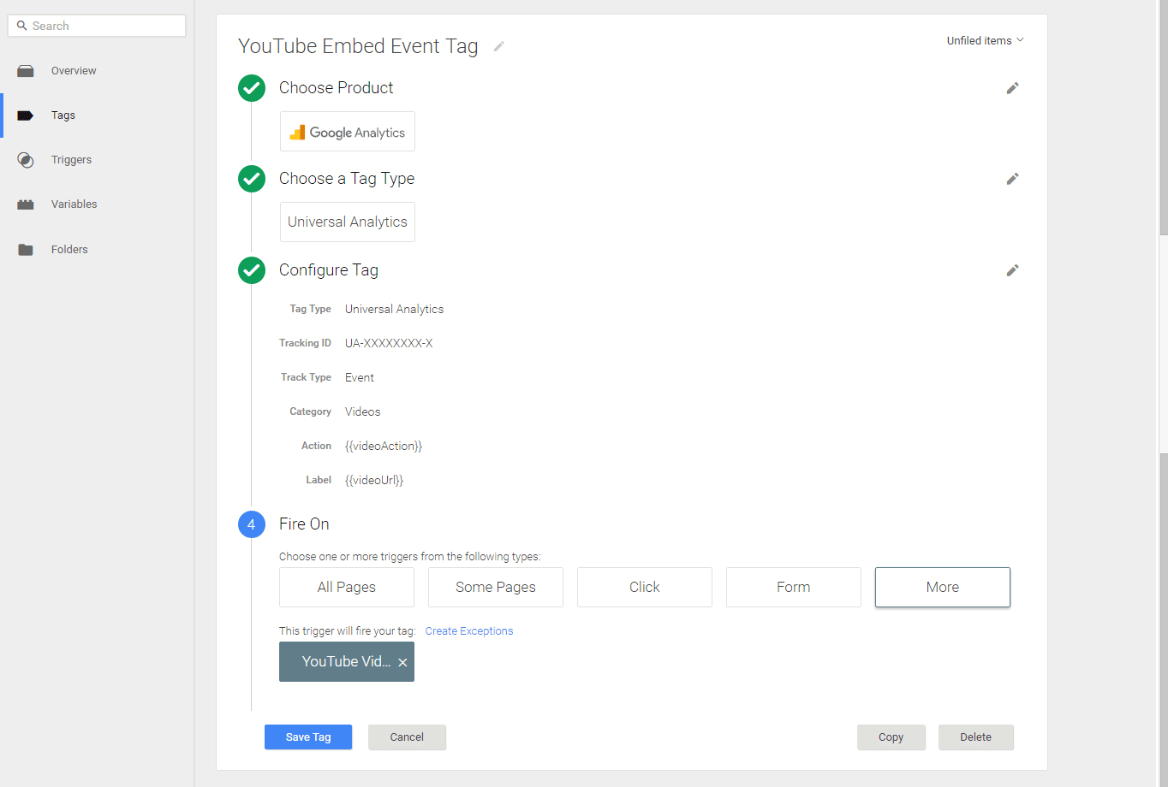Viewport: 1168px width, 787px height.
Task: Click the pencil to rename the tag
Action: pos(498,47)
